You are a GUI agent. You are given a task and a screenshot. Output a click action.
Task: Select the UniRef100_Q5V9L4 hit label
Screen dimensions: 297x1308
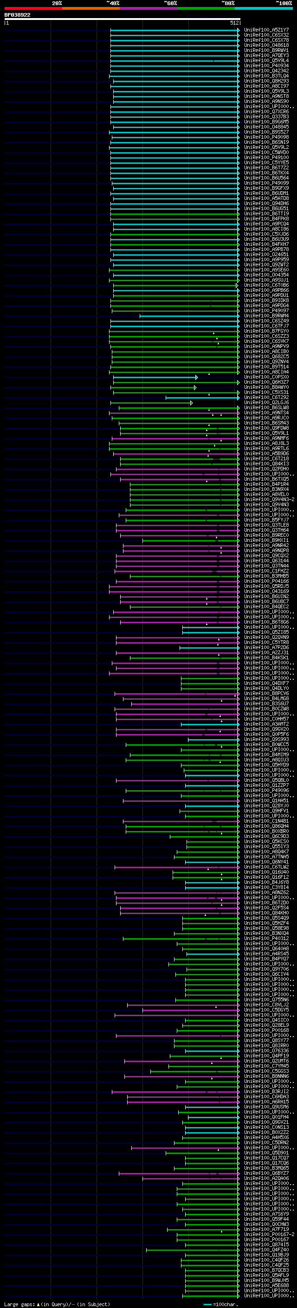click(266, 60)
